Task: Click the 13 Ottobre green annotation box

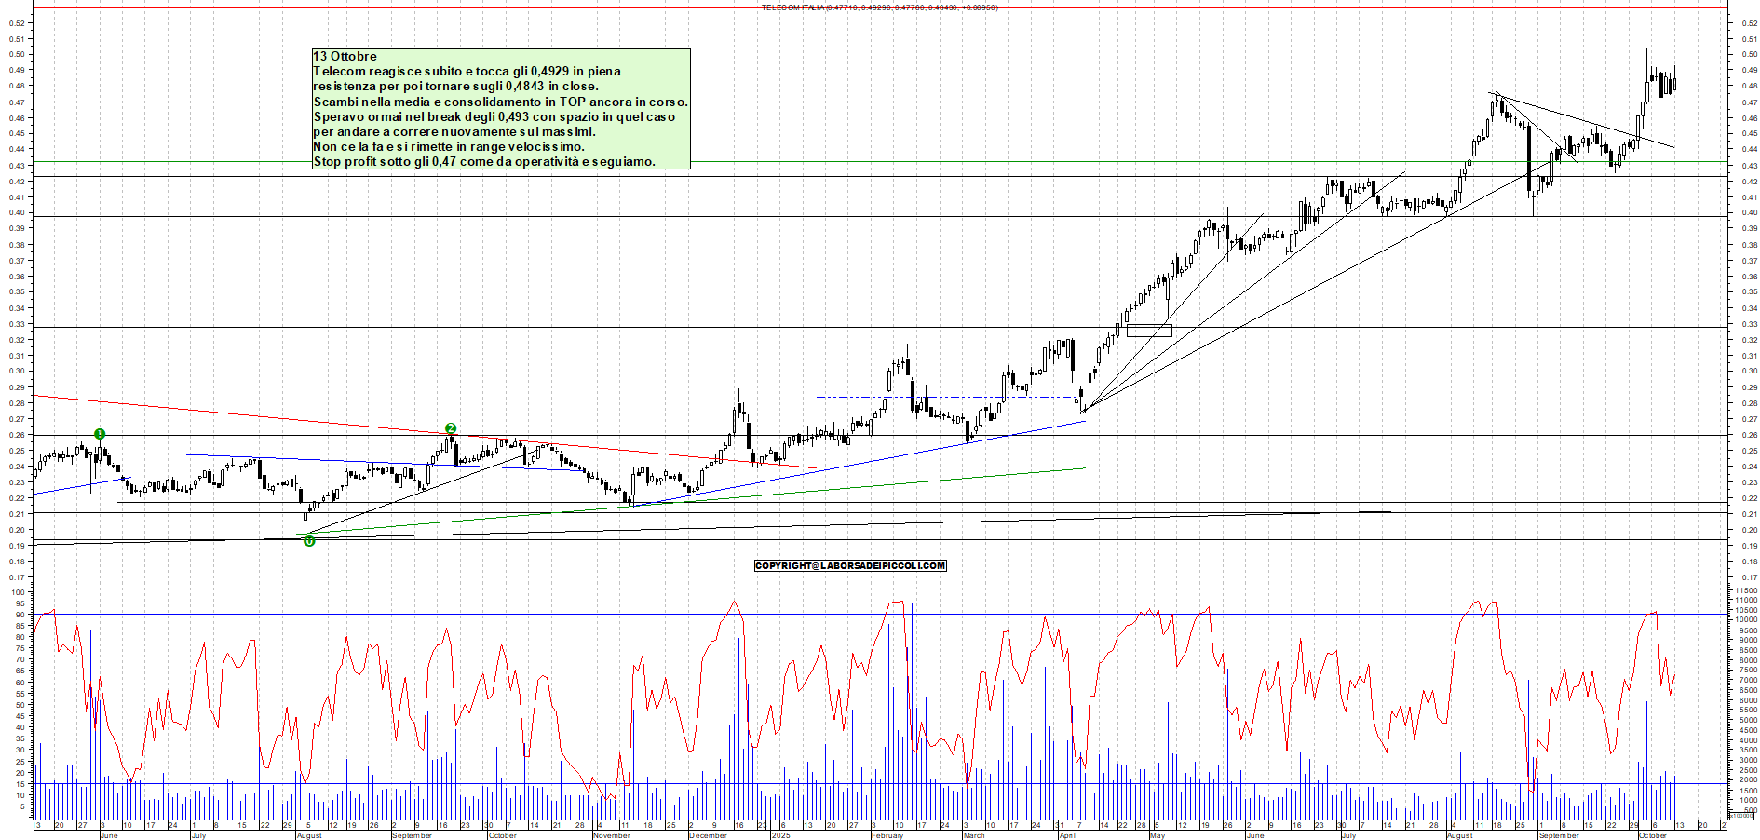Action: pos(501,109)
